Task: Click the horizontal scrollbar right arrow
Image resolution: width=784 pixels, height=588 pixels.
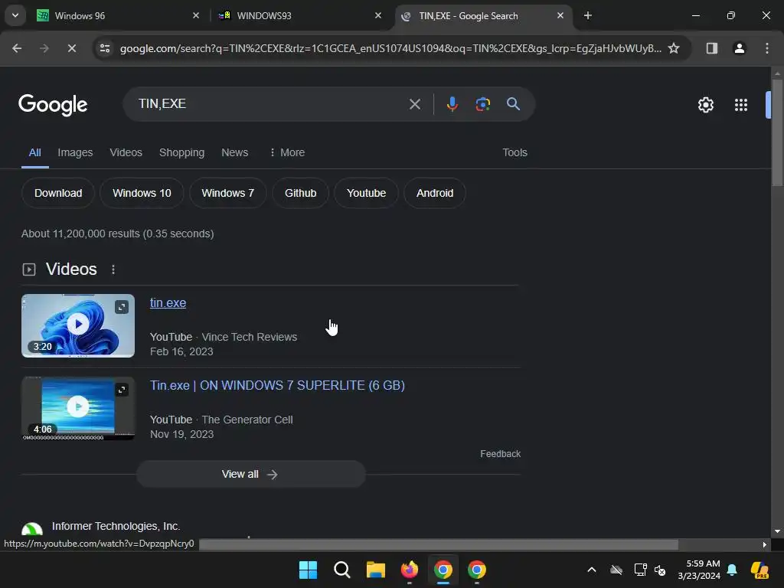Action: point(765,544)
